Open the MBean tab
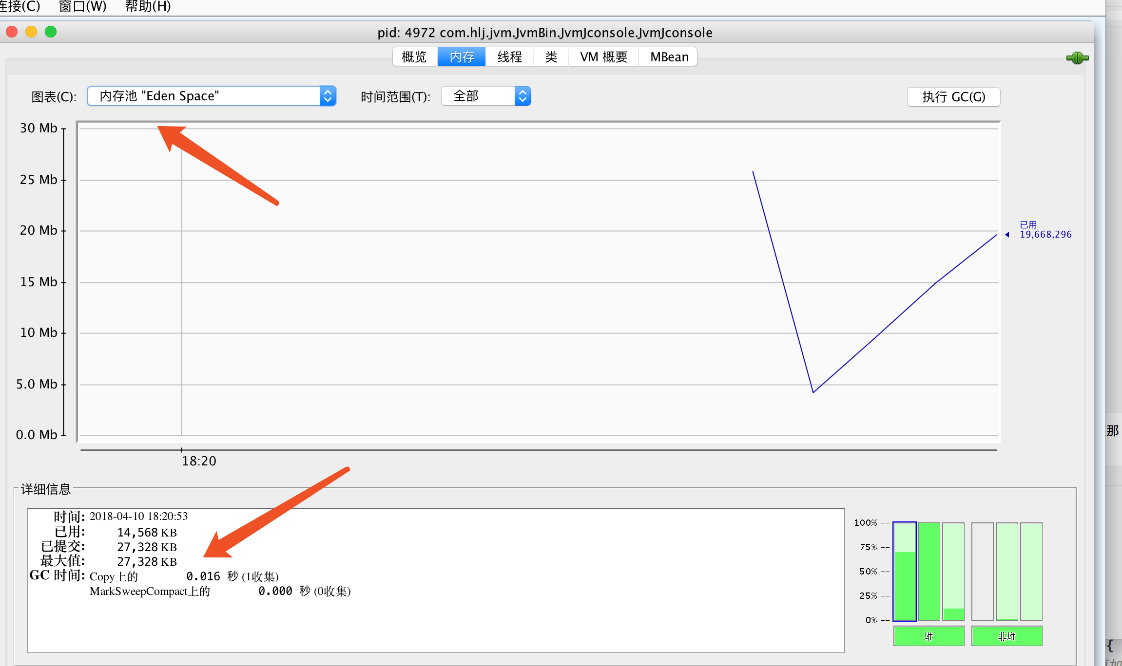The image size is (1122, 666). click(x=669, y=57)
